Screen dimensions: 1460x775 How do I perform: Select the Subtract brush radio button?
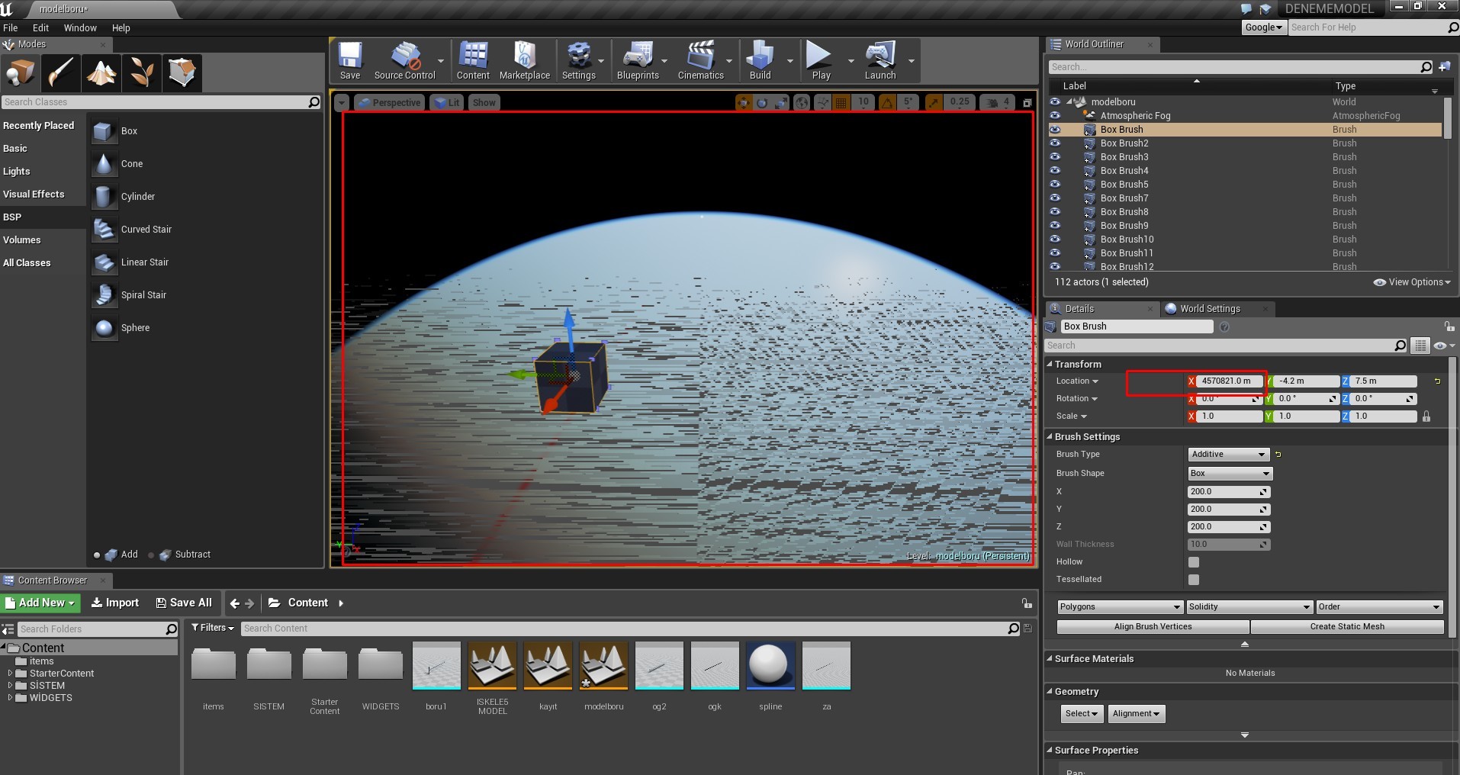tap(151, 555)
